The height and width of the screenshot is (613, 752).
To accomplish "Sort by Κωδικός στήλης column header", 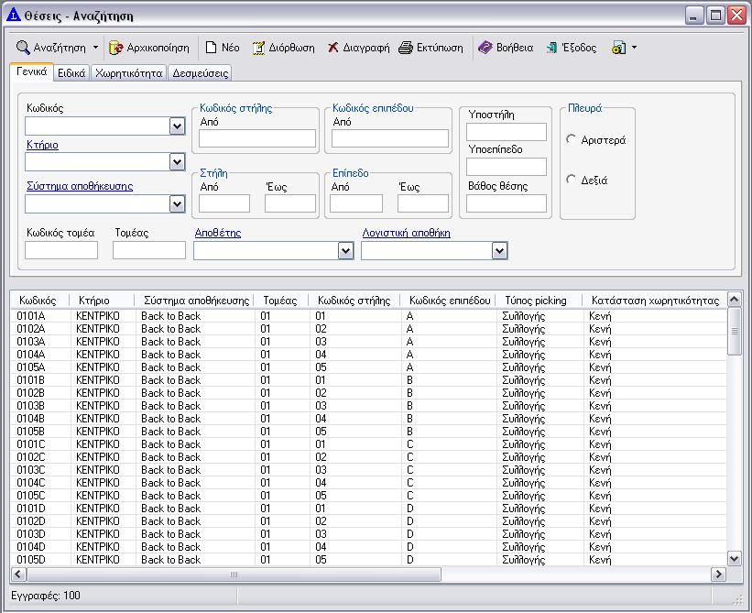I will click(x=354, y=301).
